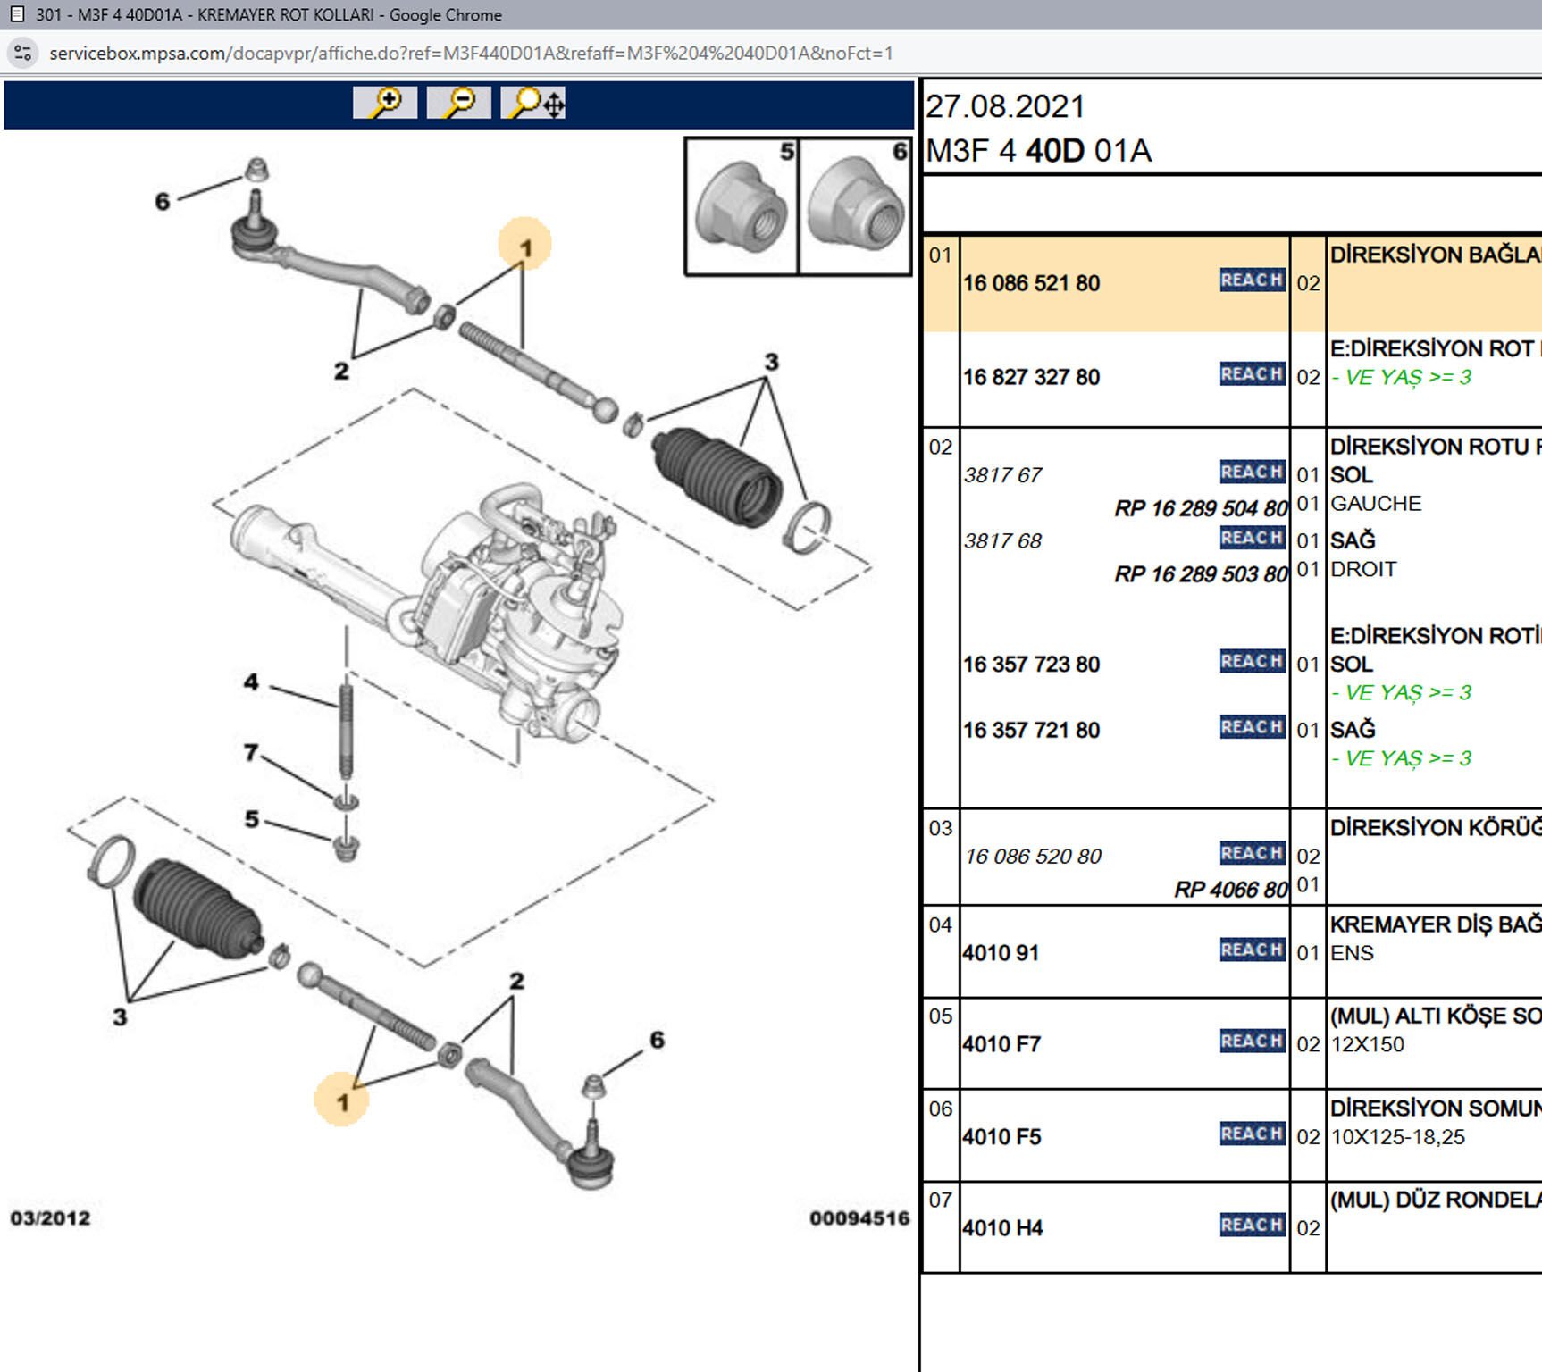Click REACH badge next to 4010 F7
Screen dimensions: 1542x1372
(x=1252, y=1041)
